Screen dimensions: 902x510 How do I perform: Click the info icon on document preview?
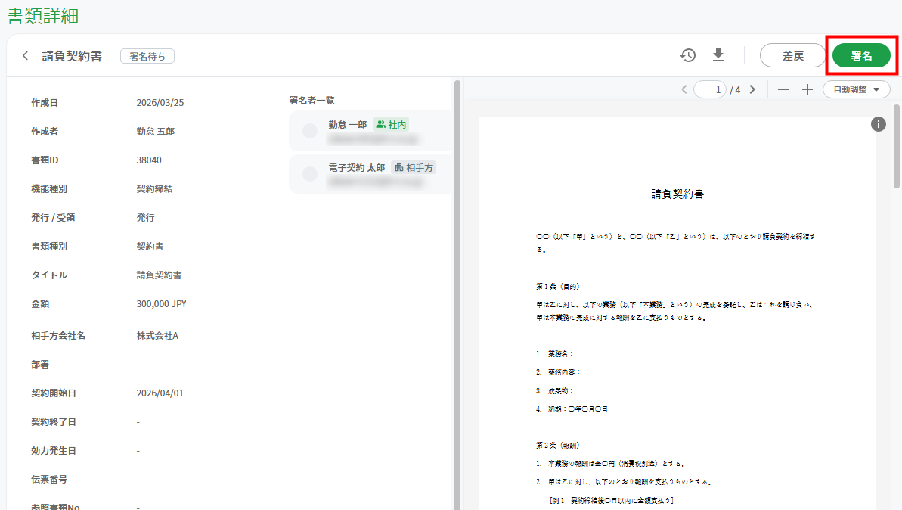click(x=879, y=124)
